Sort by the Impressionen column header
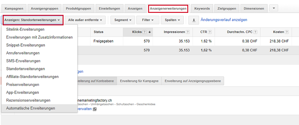299x125 pixels. click(x=173, y=32)
